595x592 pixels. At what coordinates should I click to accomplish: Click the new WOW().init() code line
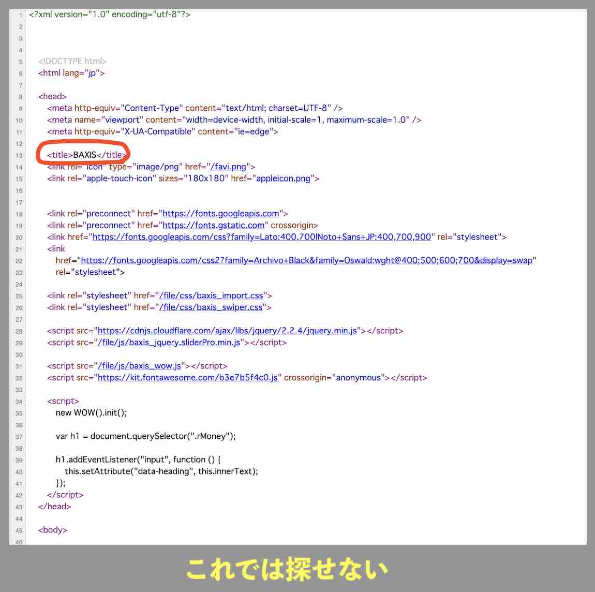pyautogui.click(x=91, y=412)
